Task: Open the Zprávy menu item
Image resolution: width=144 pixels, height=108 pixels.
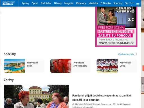Action: click(26, 3)
